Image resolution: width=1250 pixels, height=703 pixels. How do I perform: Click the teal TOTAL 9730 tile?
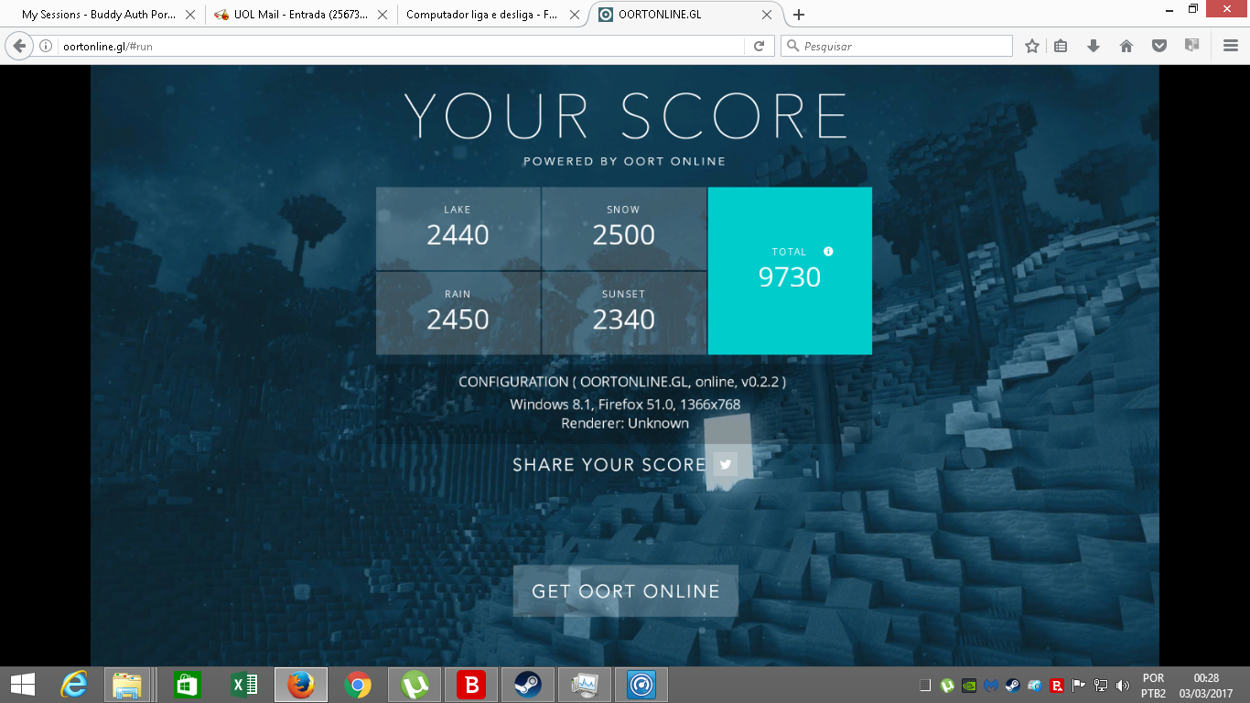[x=790, y=271]
